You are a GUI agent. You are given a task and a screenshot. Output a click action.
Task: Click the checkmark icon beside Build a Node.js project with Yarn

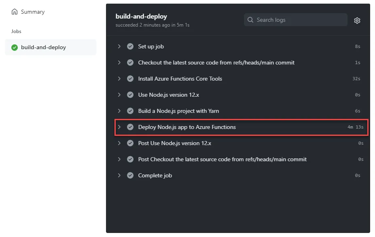click(x=130, y=111)
